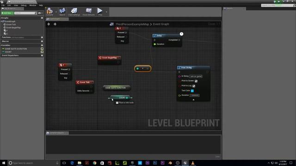Viewport: 296px width, 166px height.
Task: Add a new variable with plus icon
Action: click(42, 45)
